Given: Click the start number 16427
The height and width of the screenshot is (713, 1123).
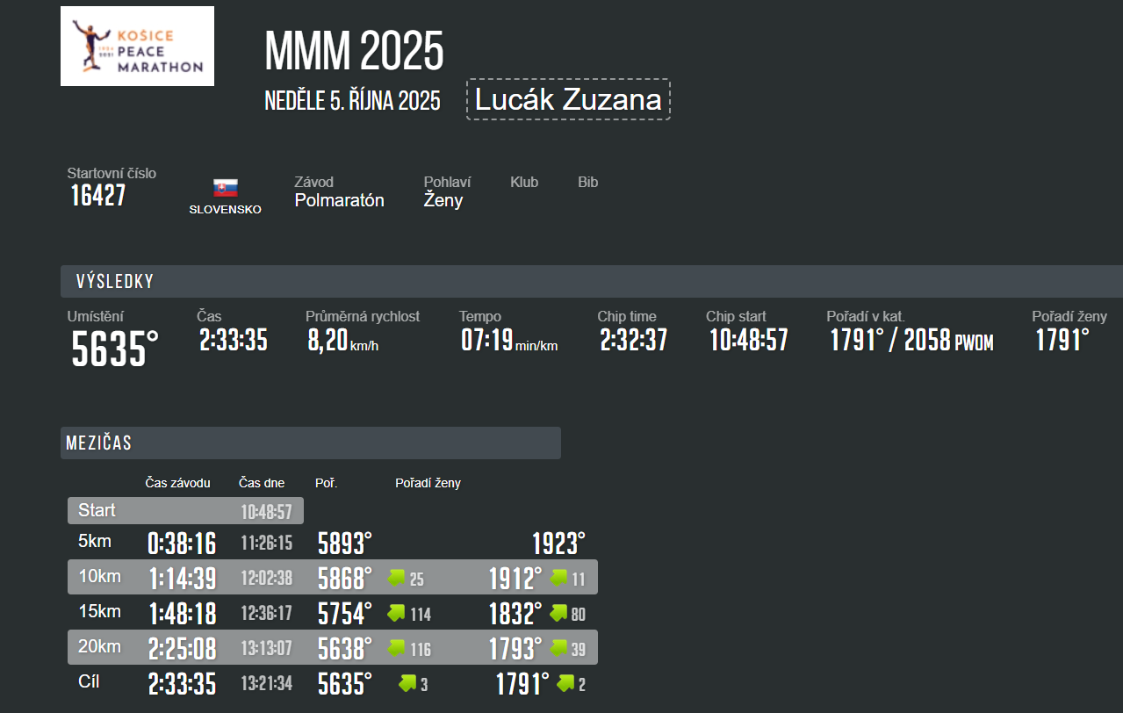Looking at the screenshot, I should [98, 195].
